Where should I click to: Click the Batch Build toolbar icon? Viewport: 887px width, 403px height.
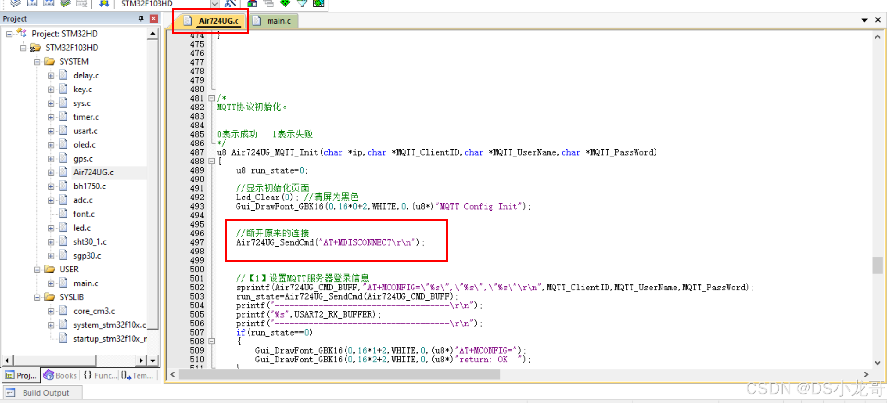pos(65,4)
